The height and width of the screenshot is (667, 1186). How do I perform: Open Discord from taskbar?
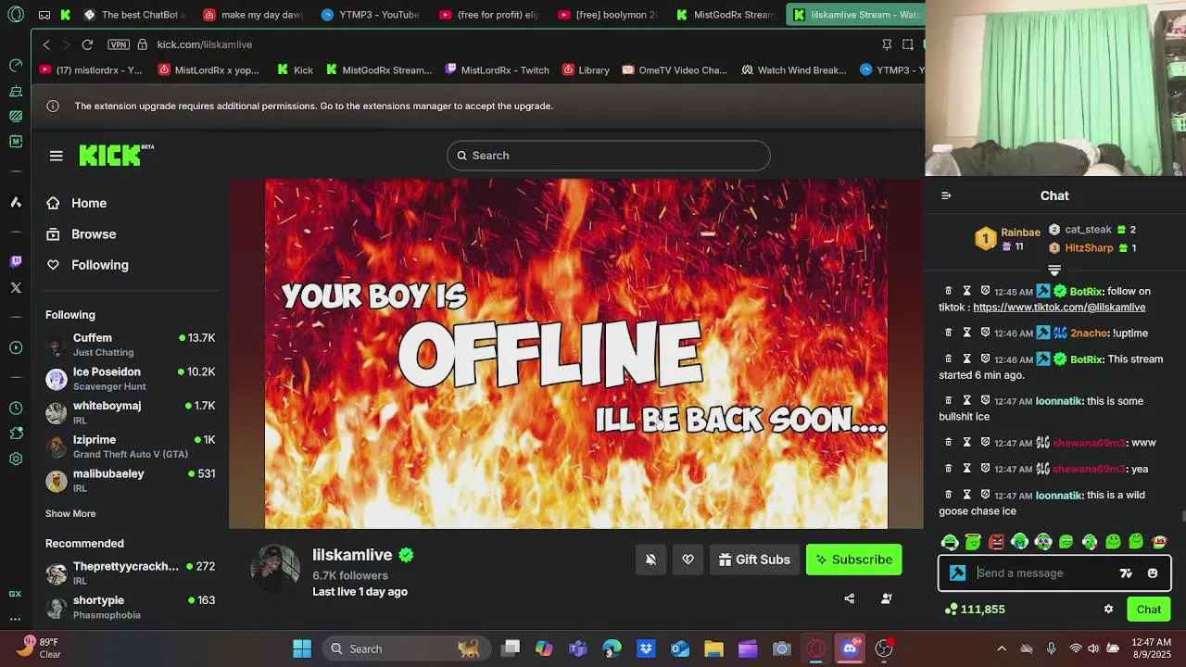pyautogui.click(x=850, y=648)
